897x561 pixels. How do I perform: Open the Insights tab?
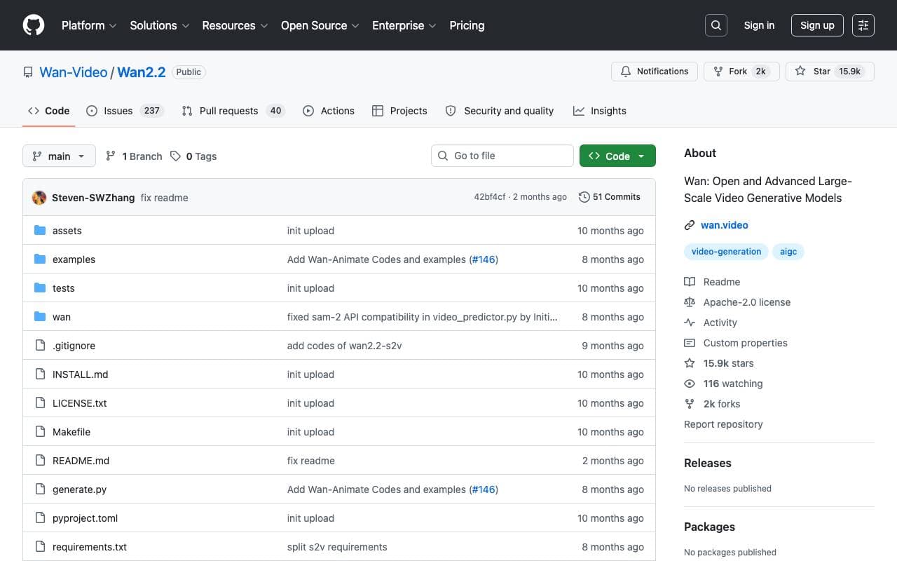pos(600,111)
